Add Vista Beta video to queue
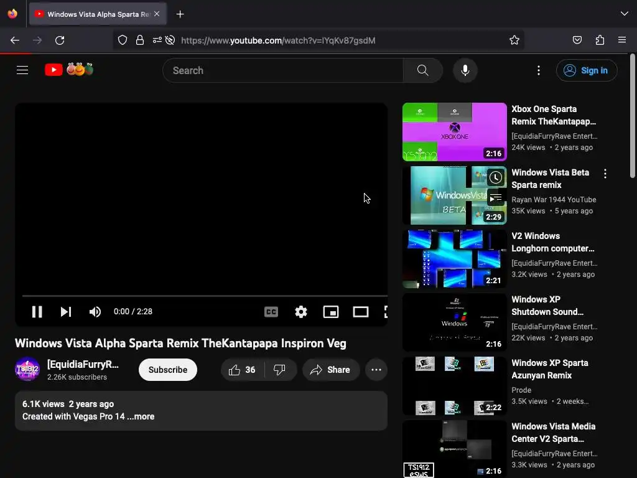This screenshot has height=478, width=637. point(496,199)
